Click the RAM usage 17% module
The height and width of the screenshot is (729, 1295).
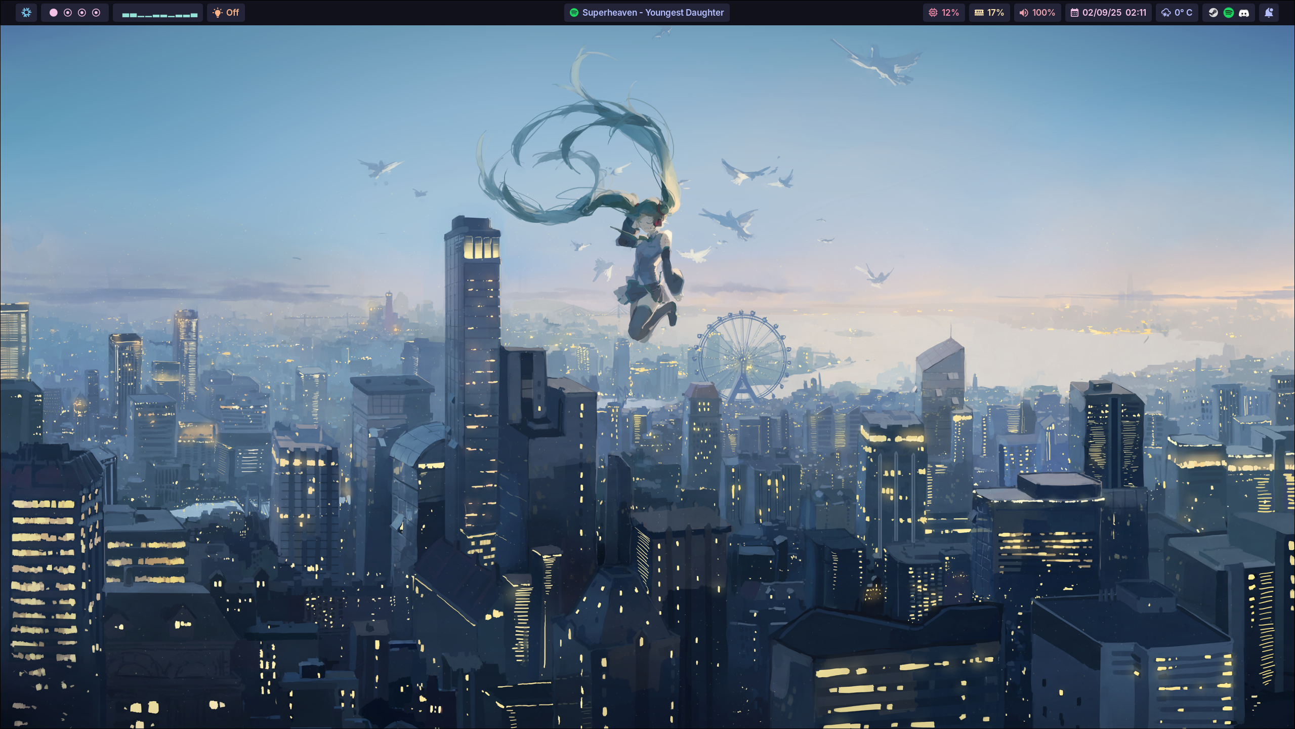click(989, 13)
